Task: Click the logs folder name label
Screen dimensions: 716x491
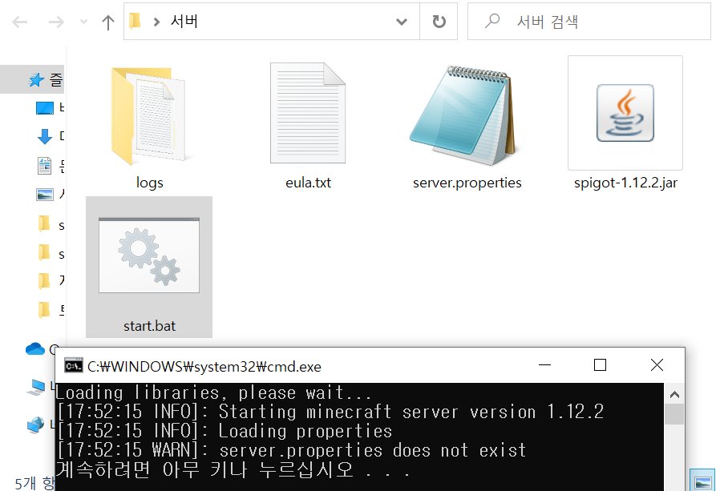Action: [x=150, y=183]
